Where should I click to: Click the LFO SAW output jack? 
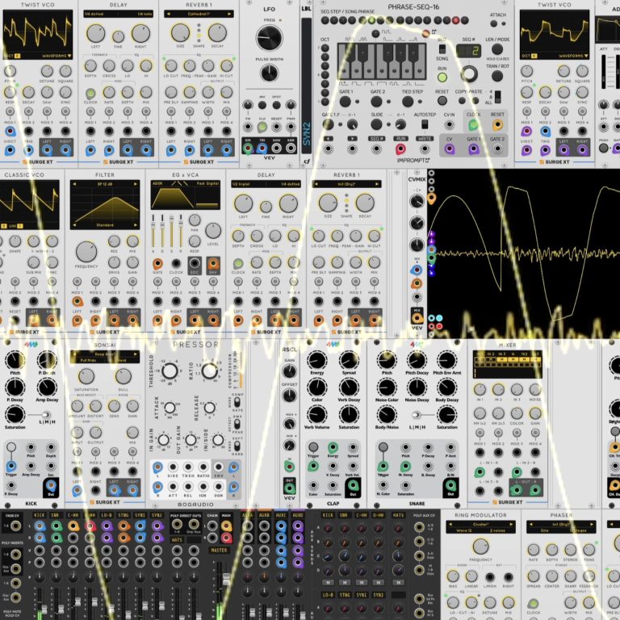pyautogui.click(x=276, y=149)
